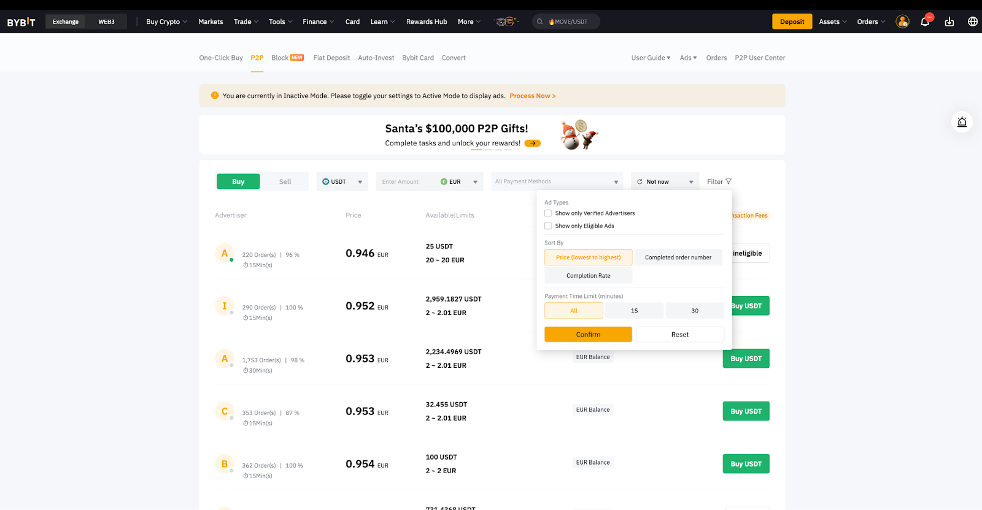Viewport: 982px width, 510px height.
Task: Switch to Fiat Deposit tab
Action: 331,58
